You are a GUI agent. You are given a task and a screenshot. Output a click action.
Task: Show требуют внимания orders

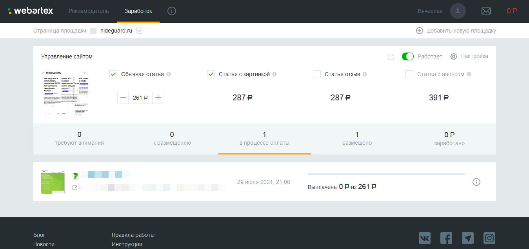click(x=80, y=139)
